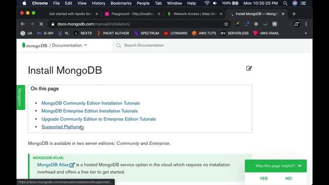Open the Supported Platforms link

click(62, 127)
